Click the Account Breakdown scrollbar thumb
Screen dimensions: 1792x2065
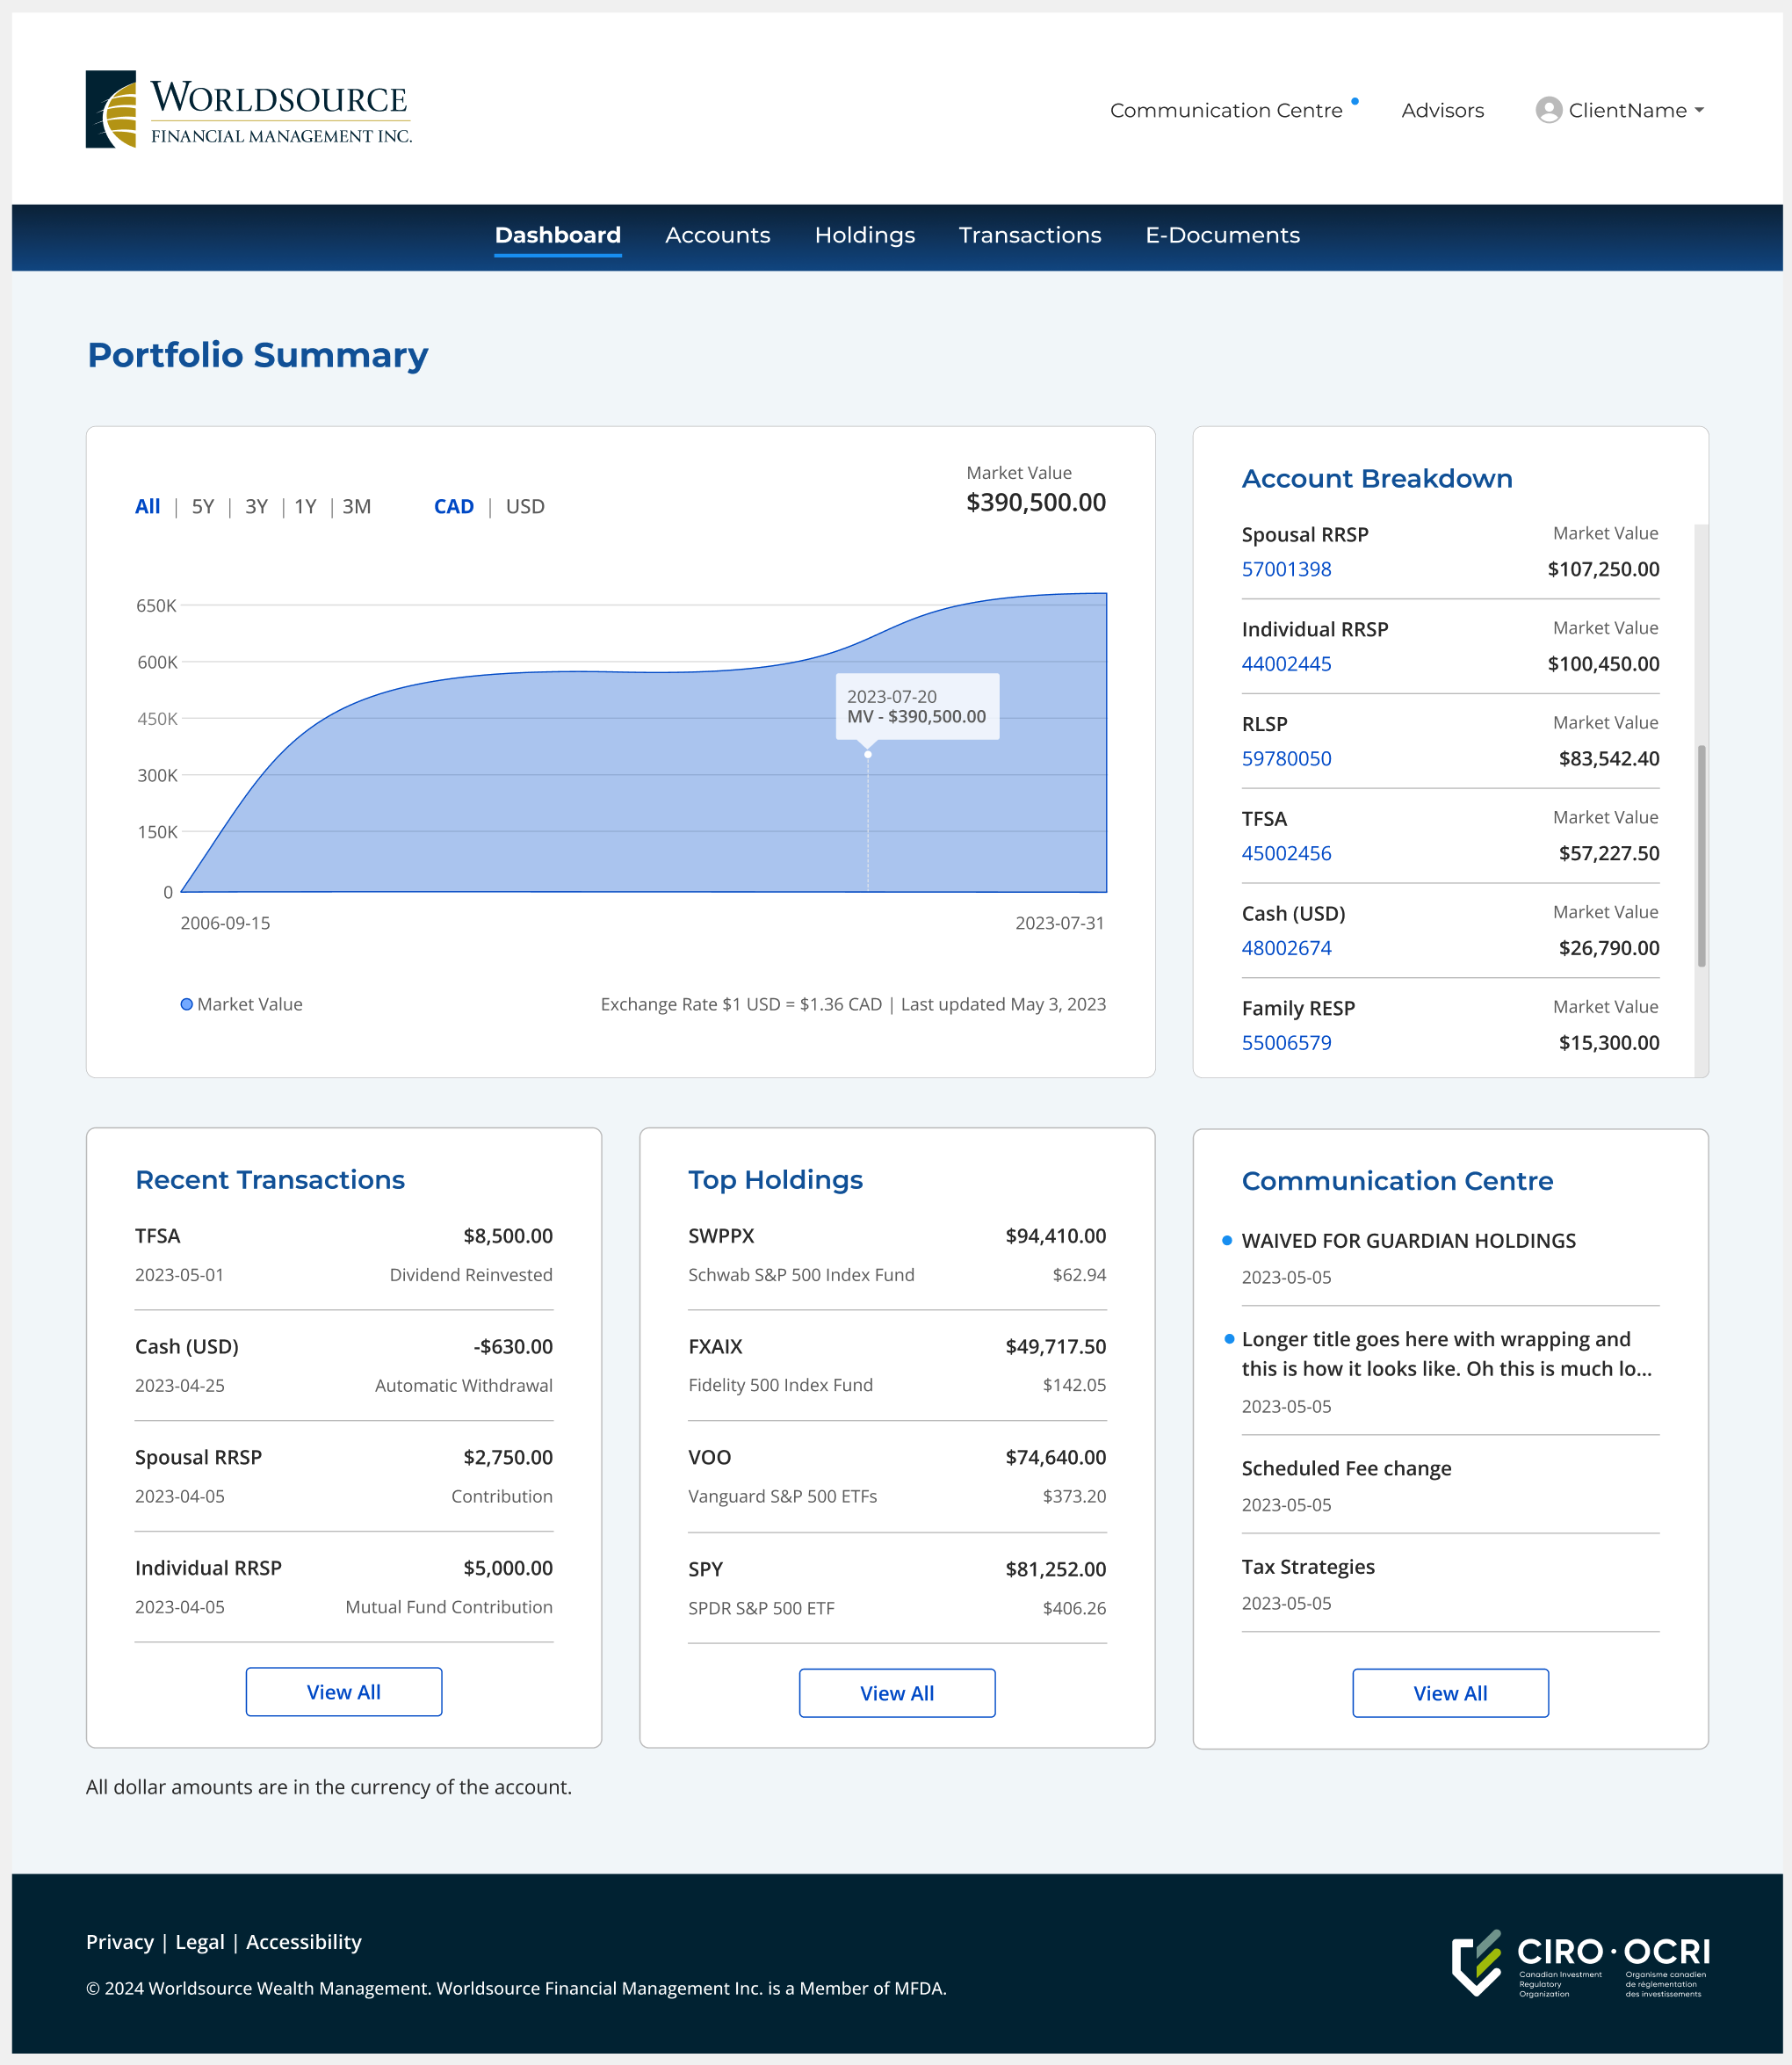click(1701, 855)
